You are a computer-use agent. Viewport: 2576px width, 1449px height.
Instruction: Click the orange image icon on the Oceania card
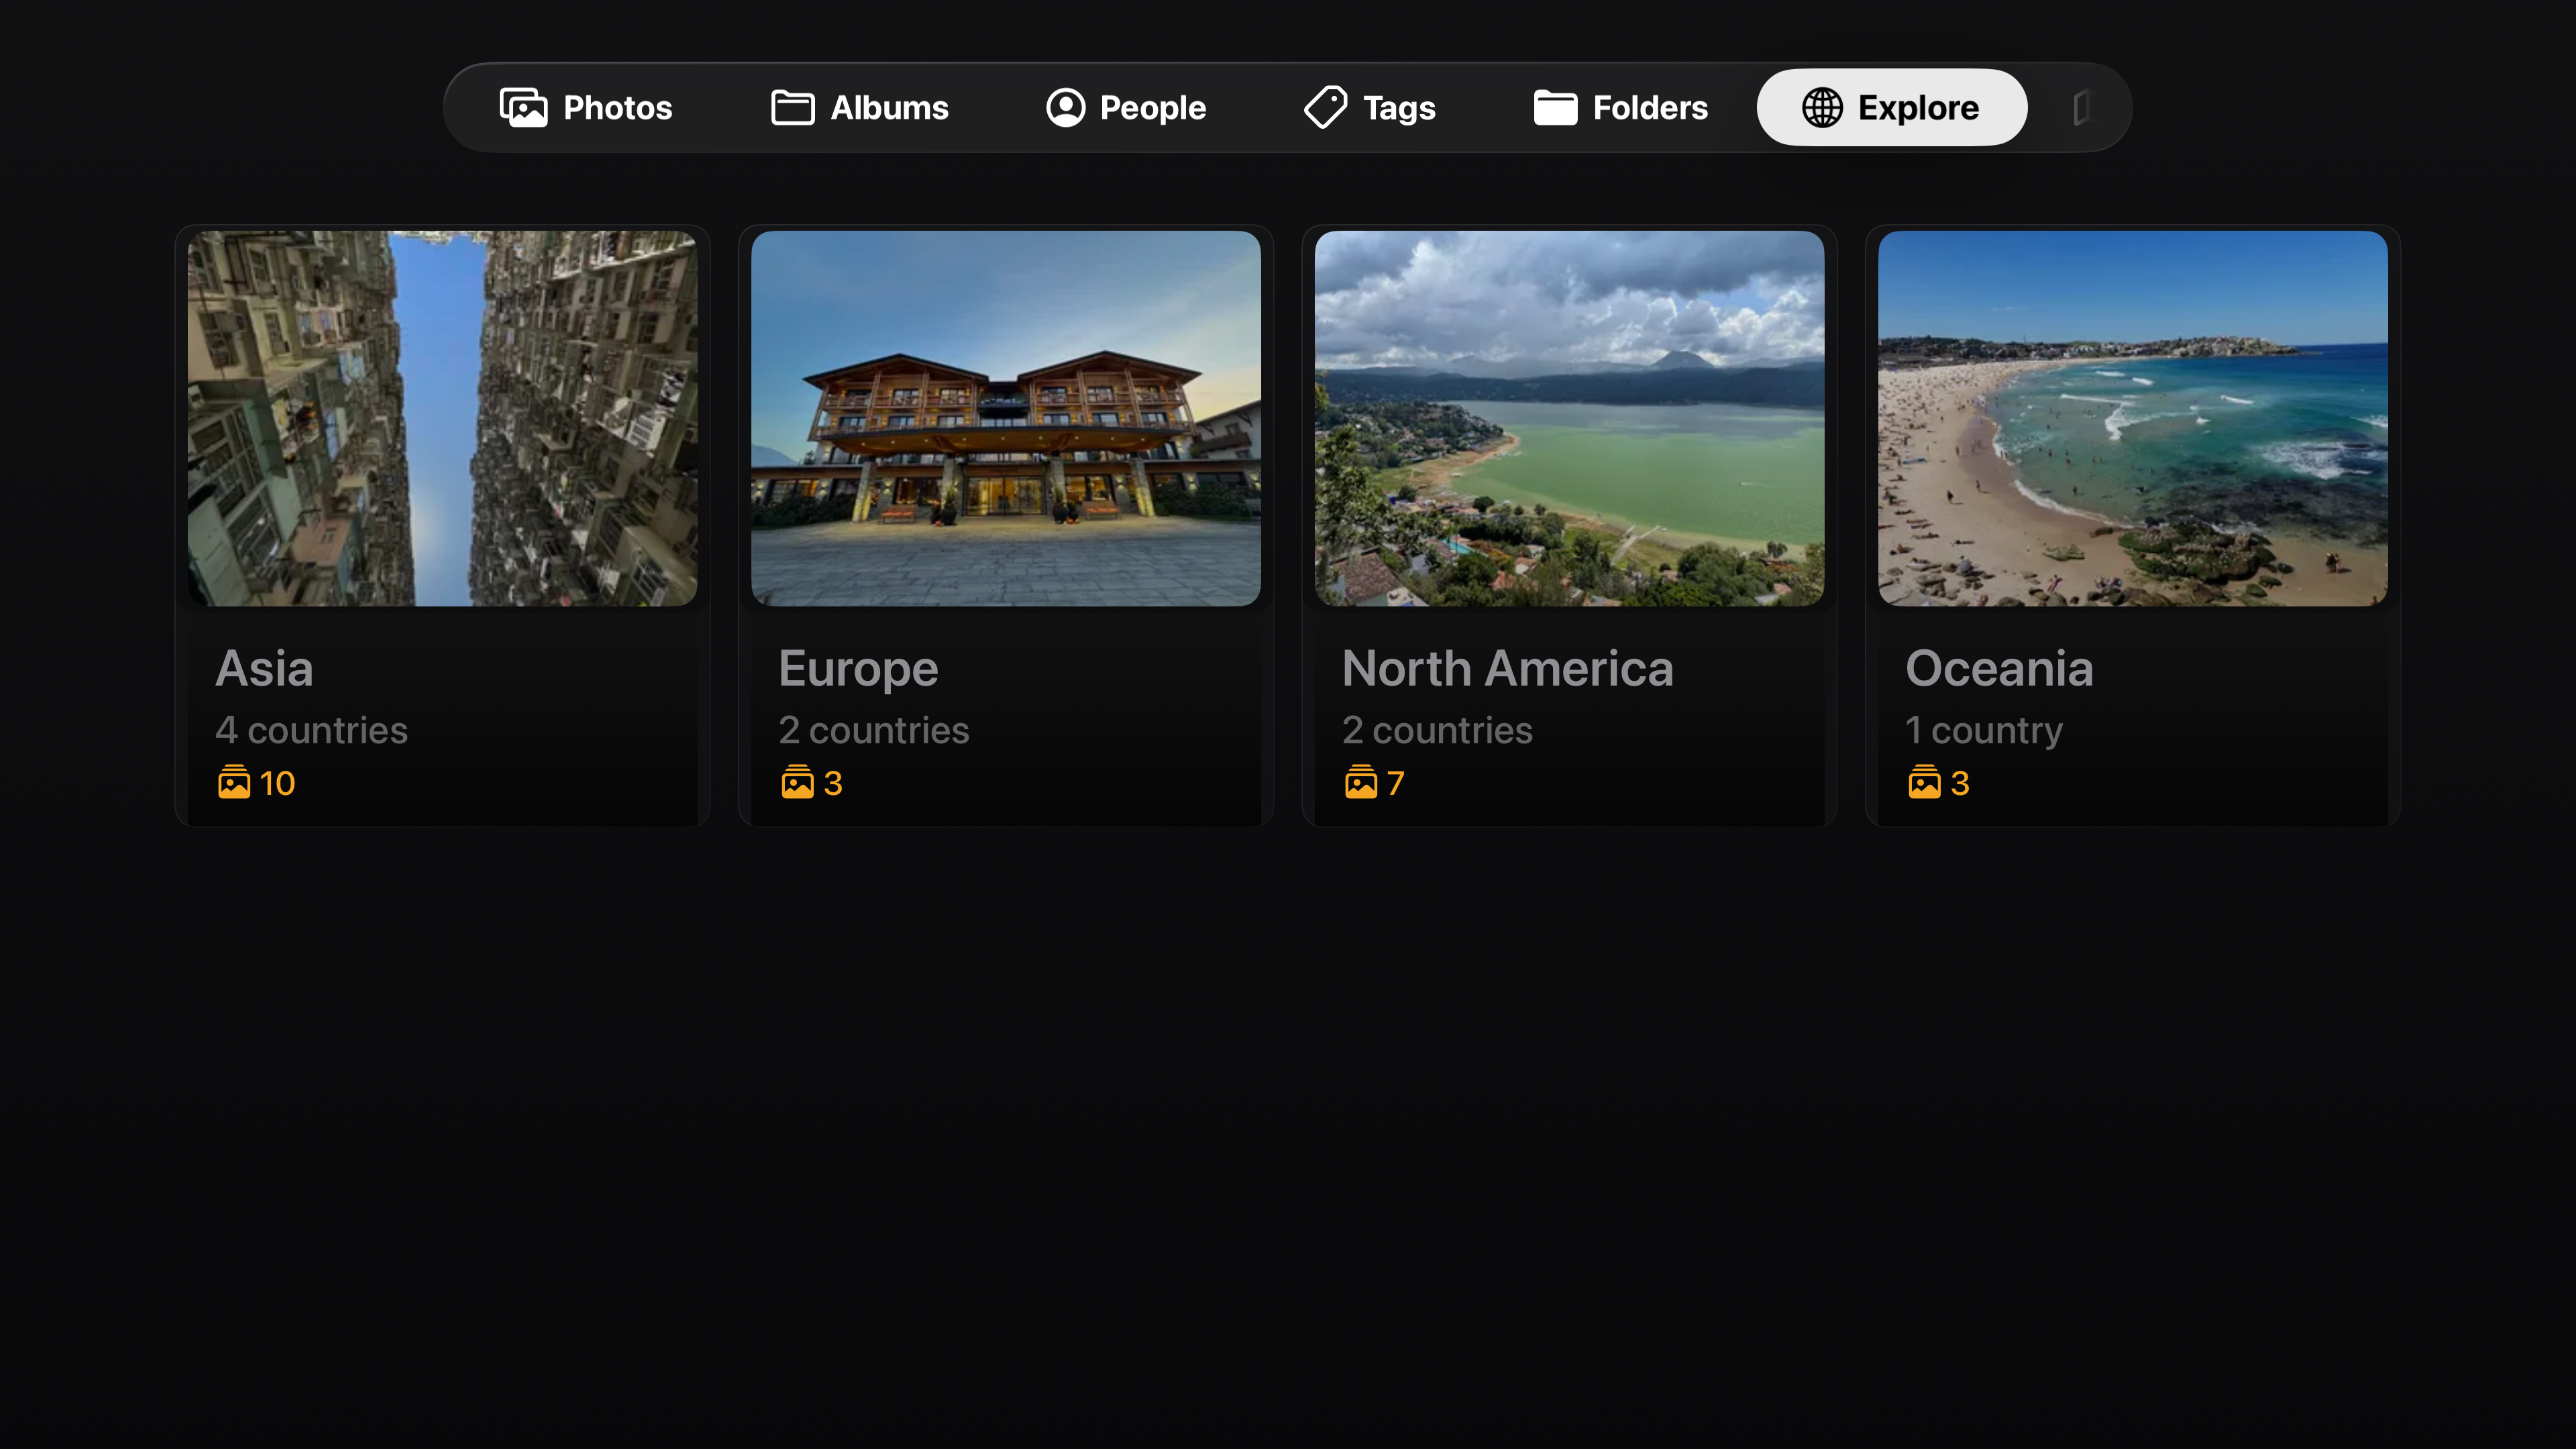1924,783
